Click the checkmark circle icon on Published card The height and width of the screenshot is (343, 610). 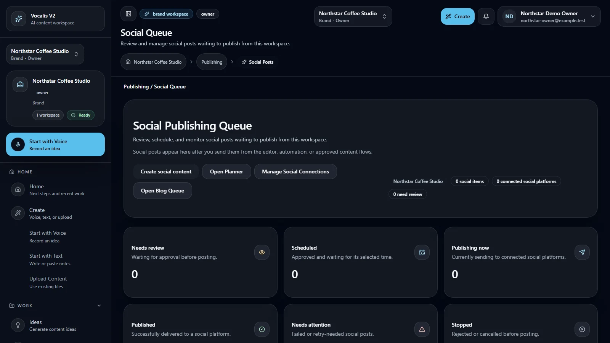coord(262,329)
